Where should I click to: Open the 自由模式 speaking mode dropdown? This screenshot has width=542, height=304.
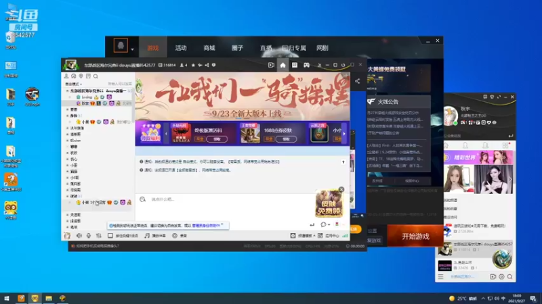point(73,84)
